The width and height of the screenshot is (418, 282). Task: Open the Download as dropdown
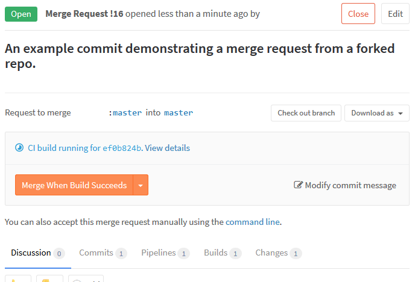click(x=376, y=113)
